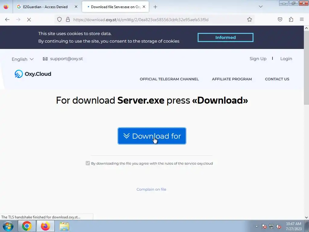Toggle the agree with rules checkbox
The height and width of the screenshot is (232, 309).
(88, 163)
